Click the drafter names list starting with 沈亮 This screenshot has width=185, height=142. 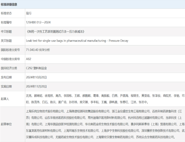pos(105,99)
